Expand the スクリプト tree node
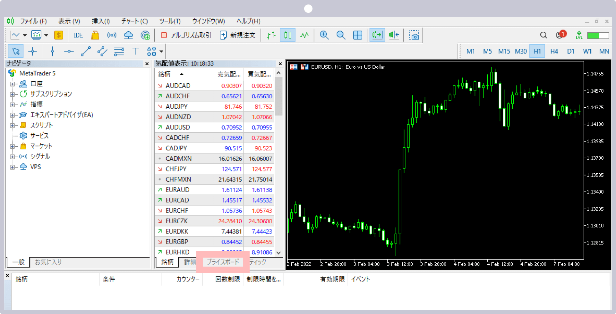 point(12,126)
